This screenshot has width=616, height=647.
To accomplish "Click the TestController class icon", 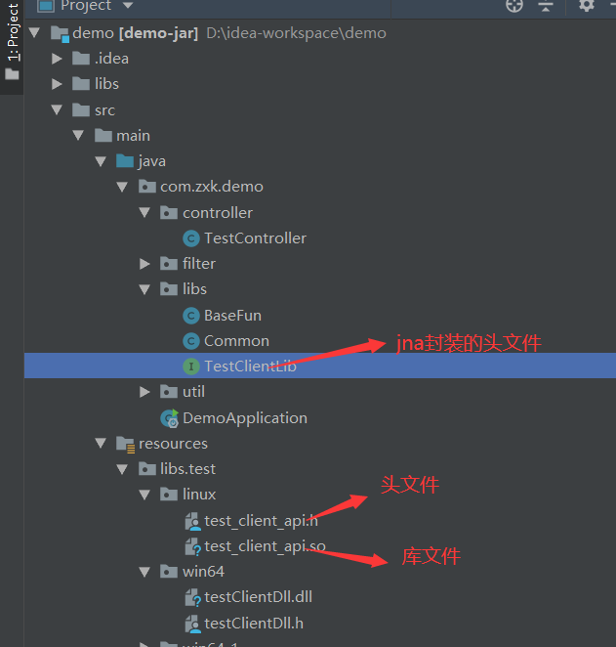I will pyautogui.click(x=191, y=238).
